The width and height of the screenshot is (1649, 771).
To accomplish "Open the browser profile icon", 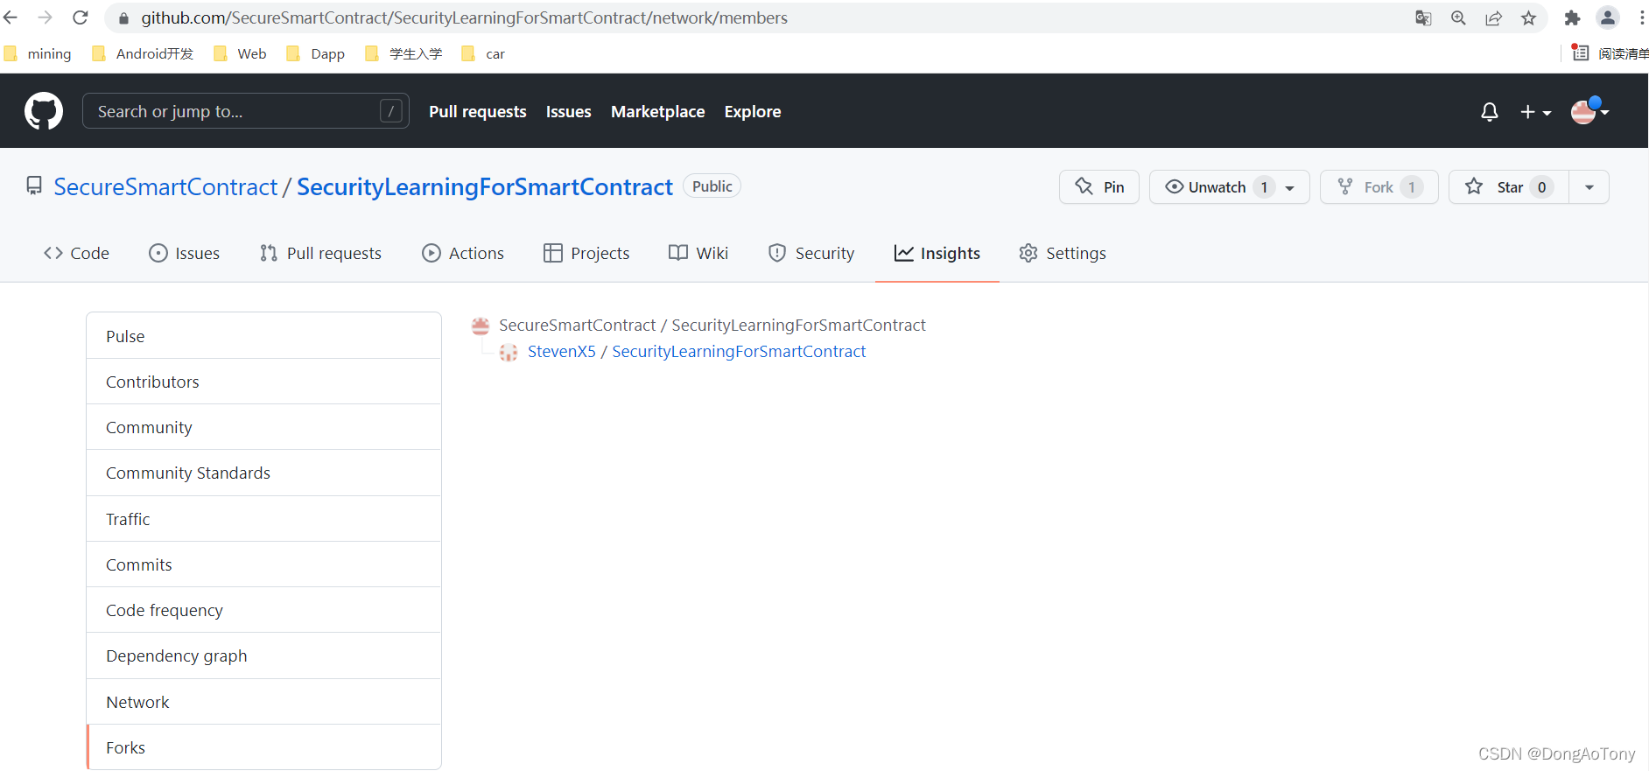I will [x=1607, y=18].
